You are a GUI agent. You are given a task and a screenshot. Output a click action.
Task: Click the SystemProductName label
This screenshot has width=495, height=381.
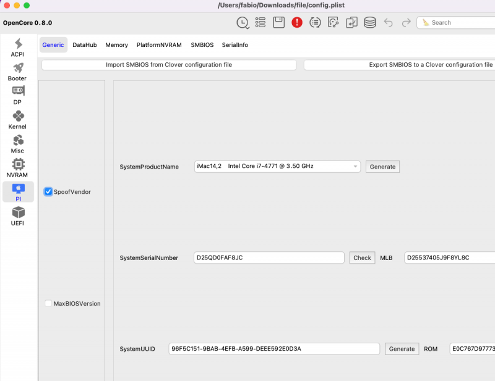click(149, 167)
